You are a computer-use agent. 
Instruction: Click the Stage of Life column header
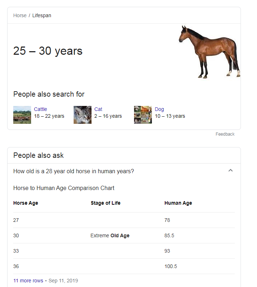pos(105,203)
